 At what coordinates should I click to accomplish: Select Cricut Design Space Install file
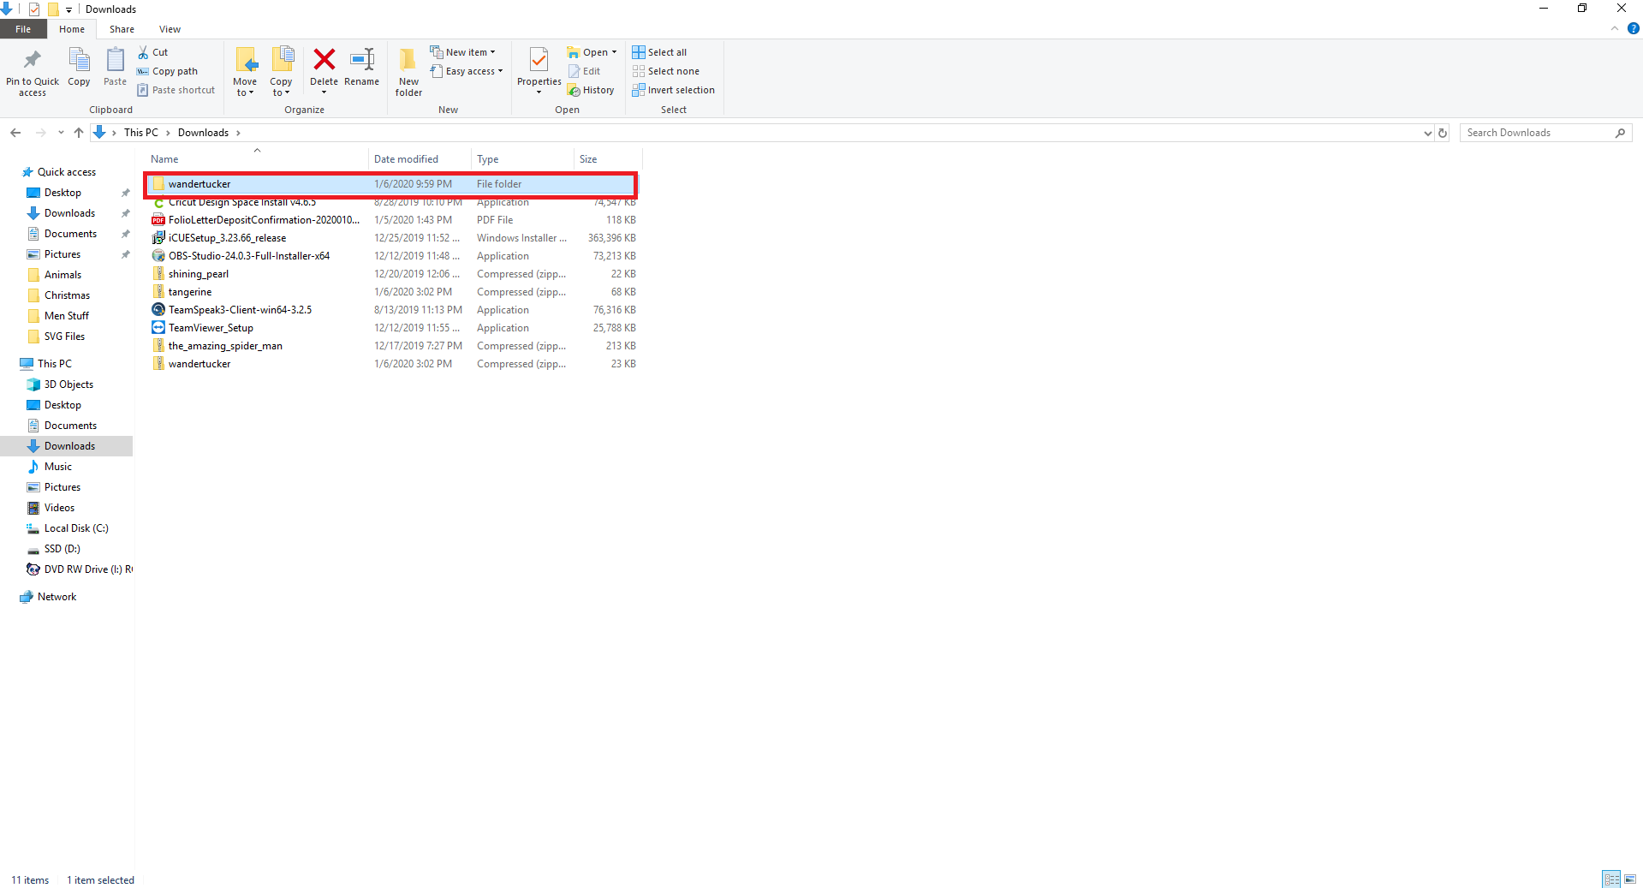tap(393, 203)
